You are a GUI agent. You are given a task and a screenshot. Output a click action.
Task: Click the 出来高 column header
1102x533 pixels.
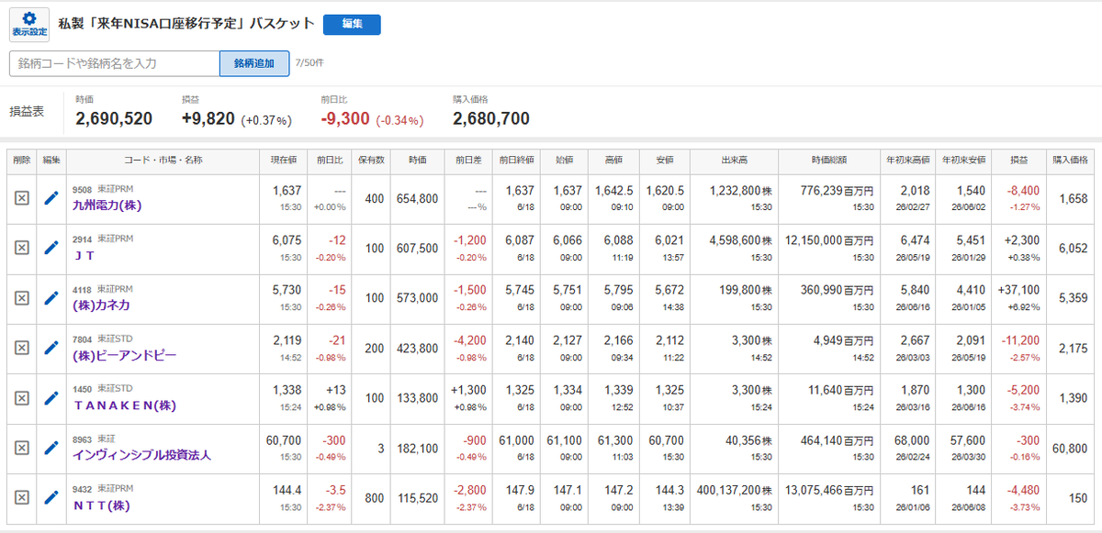(x=735, y=160)
